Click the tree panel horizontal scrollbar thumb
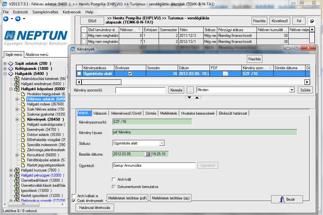Image resolution: width=323 pixels, height=215 pixels. [23, 204]
